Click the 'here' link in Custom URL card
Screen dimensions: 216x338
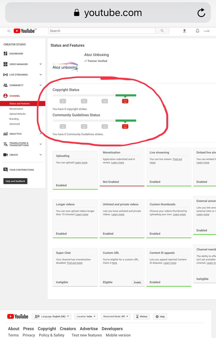114,263
